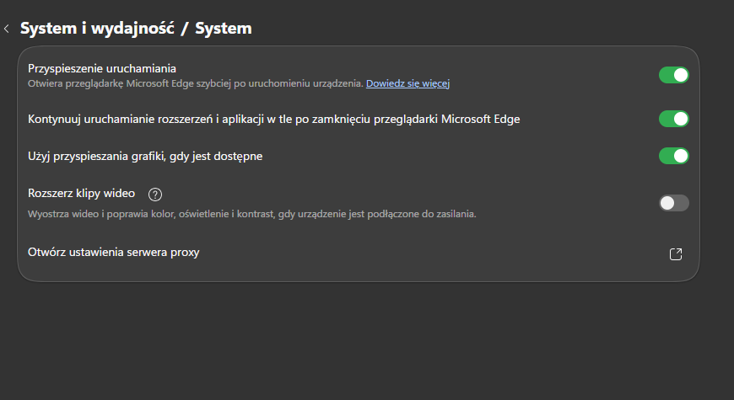Enable the Rozszerz klipy wideo toggle

[x=673, y=203]
